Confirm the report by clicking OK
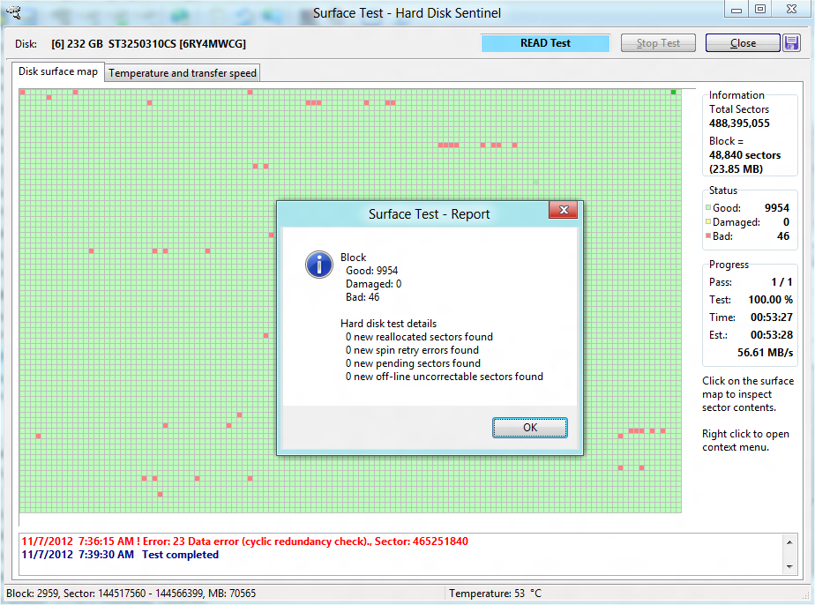The height and width of the screenshot is (605, 815). 529,428
